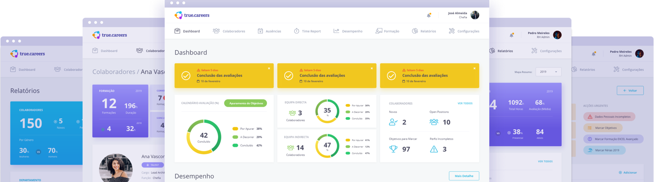Click the Objetivos para Marcar trophy icon

point(393,149)
